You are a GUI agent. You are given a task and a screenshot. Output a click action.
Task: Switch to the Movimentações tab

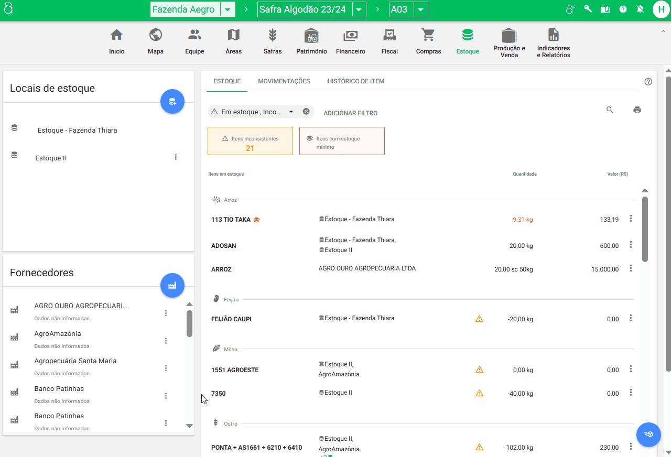point(284,81)
